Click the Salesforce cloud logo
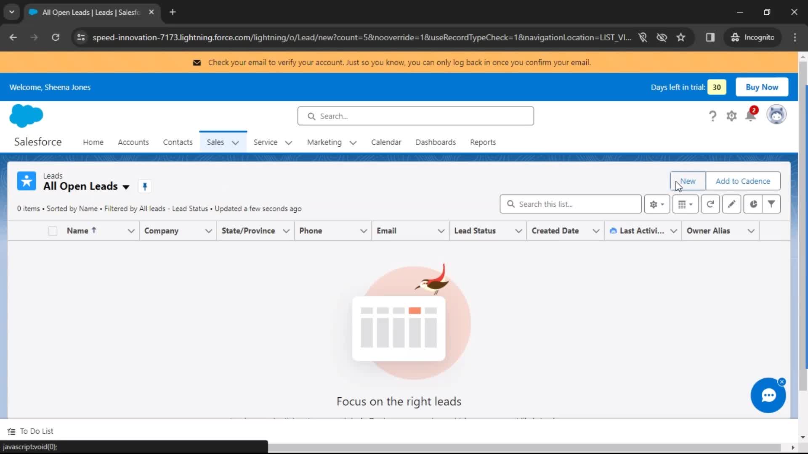Viewport: 808px width, 454px height. point(26,116)
